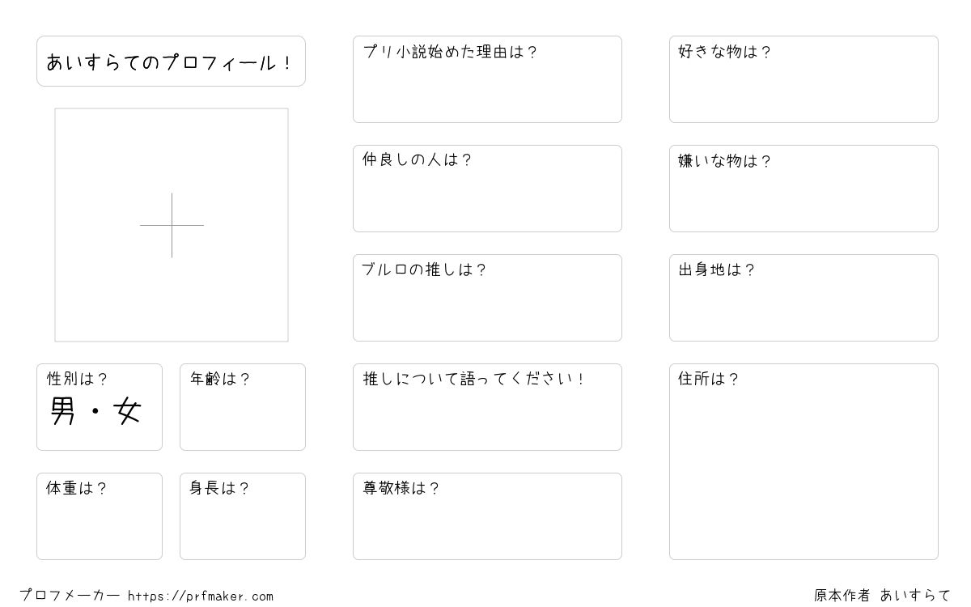Select 男 in the gender box
This screenshot has height=607, width=971.
pos(63,411)
